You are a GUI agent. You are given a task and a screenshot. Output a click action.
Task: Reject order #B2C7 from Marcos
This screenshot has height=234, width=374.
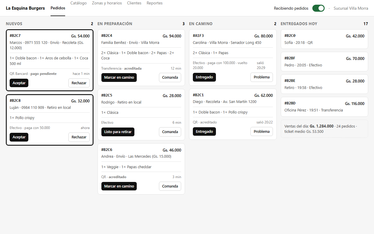[79, 83]
